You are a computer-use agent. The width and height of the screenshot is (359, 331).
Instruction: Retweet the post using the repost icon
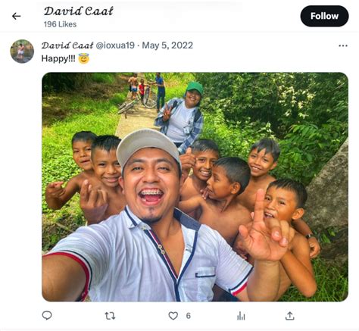(110, 316)
